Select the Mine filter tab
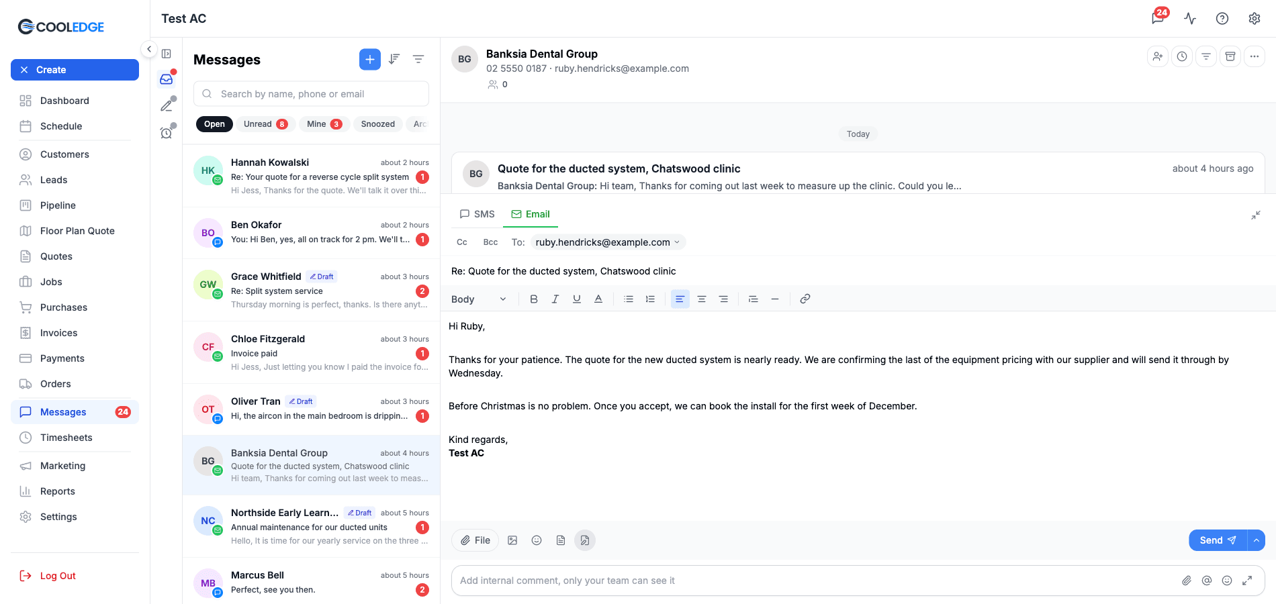 324,124
